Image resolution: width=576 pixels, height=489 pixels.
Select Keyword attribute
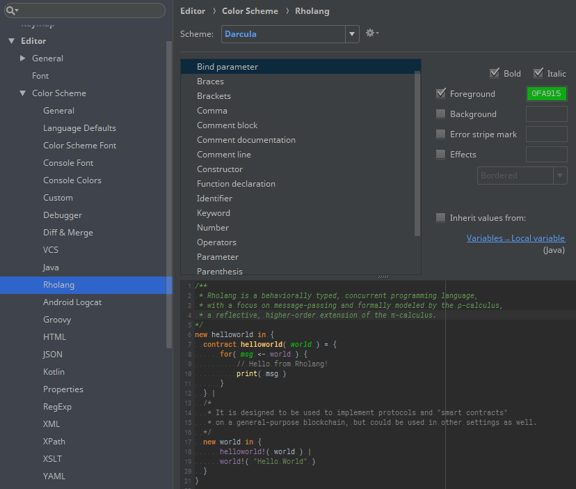pos(298,213)
